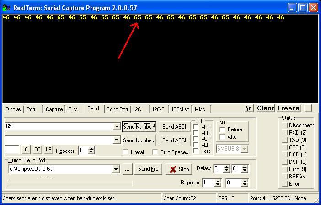Close the RealTerm window

pos(313,8)
